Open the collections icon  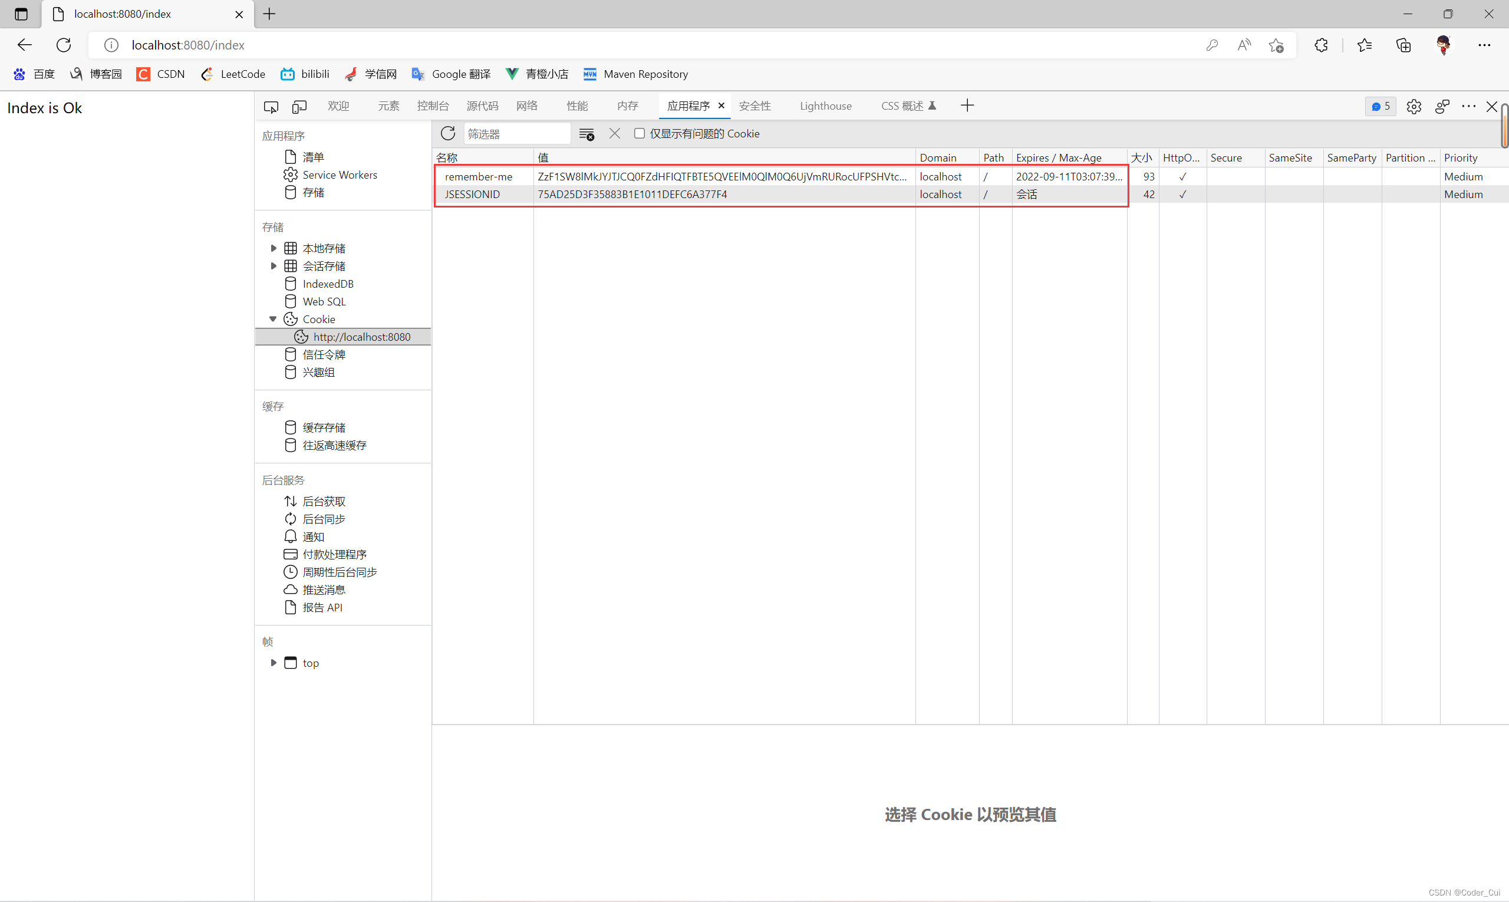point(1404,45)
